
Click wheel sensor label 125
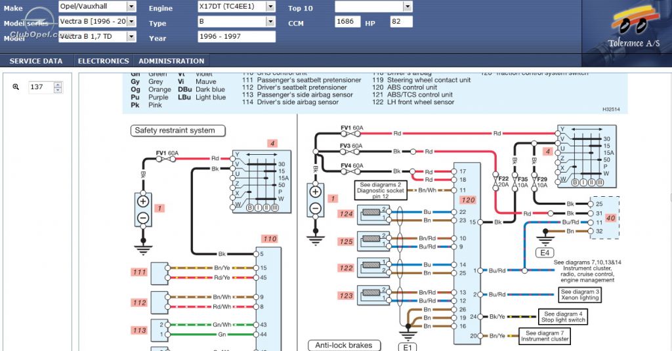[x=346, y=241]
